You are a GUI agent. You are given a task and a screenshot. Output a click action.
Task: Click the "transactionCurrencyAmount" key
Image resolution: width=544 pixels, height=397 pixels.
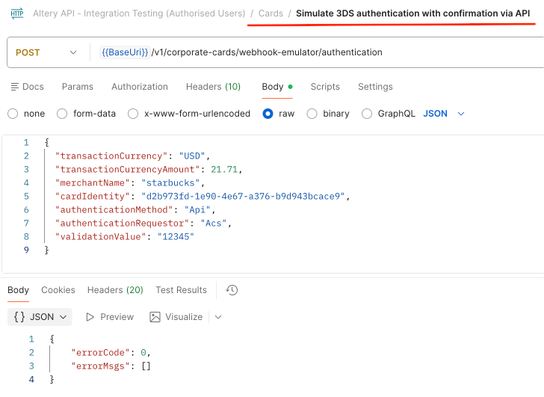tap(127, 170)
